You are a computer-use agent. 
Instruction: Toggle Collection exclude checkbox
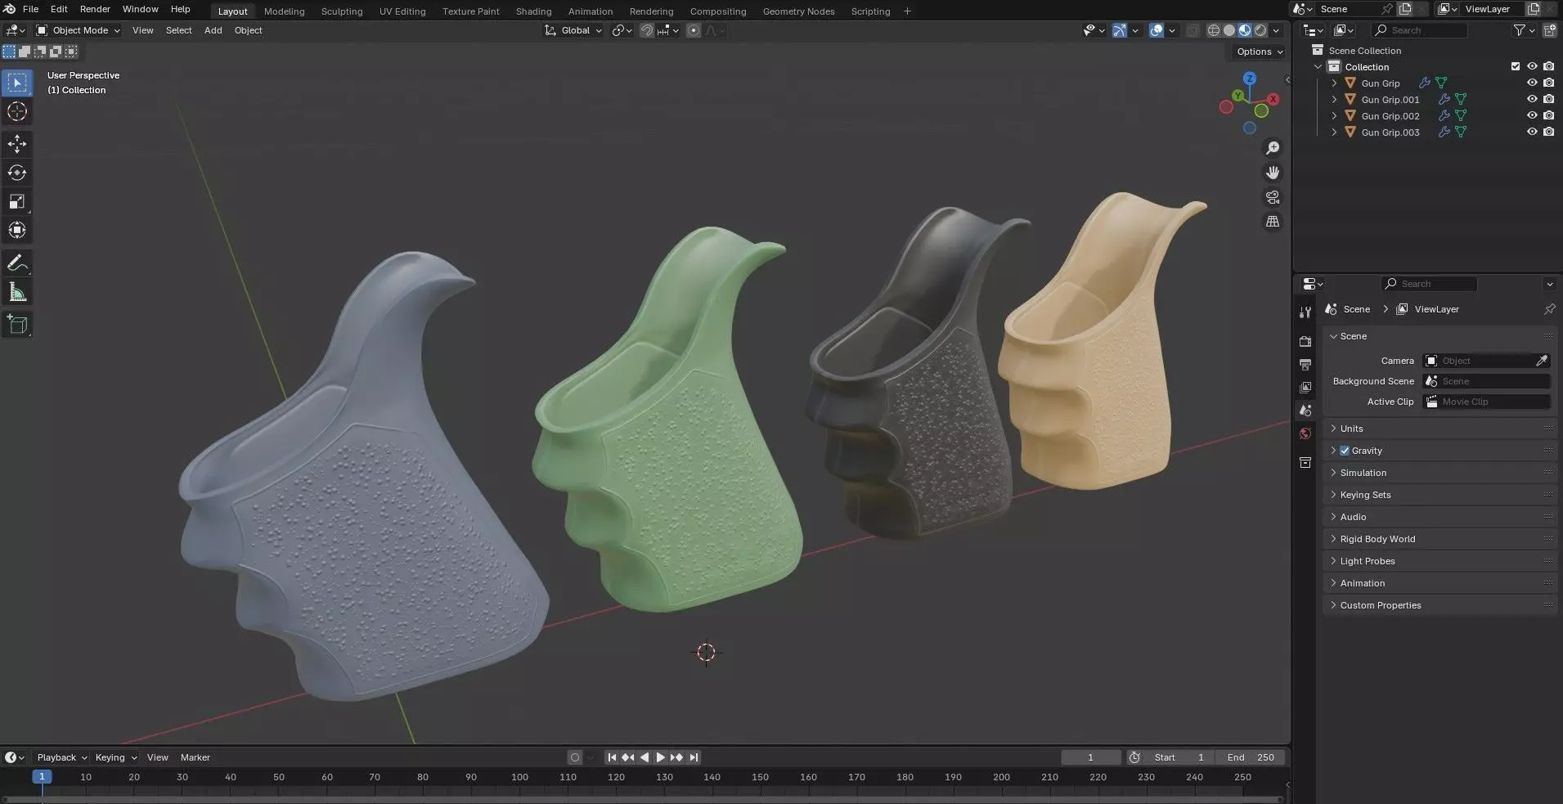tap(1516, 67)
